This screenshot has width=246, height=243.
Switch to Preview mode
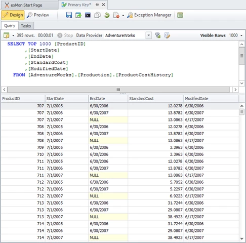pyautogui.click(x=38, y=15)
